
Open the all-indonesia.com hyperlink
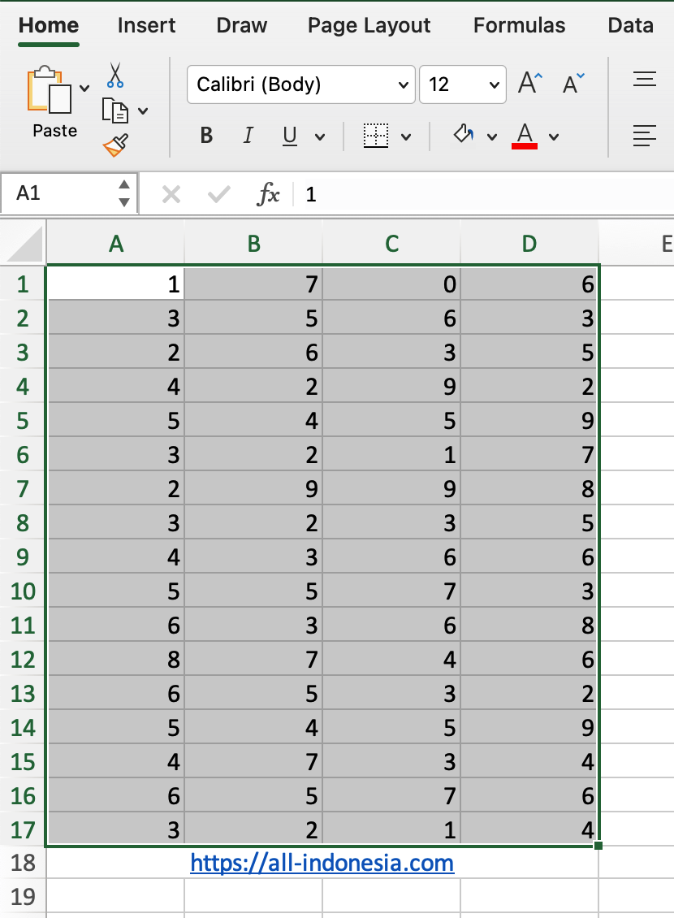pos(322,862)
